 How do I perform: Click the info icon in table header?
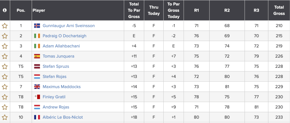[5, 10]
